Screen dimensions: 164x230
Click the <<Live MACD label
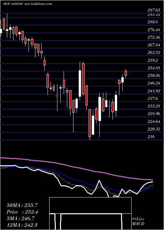point(138,221)
